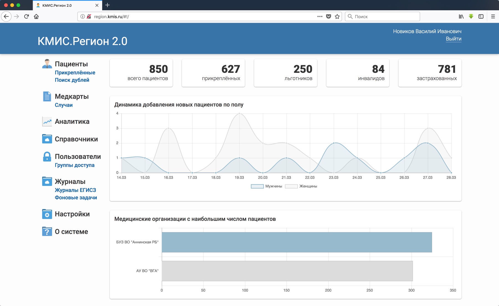
Task: Click the О системе question mark icon
Action: click(x=47, y=232)
